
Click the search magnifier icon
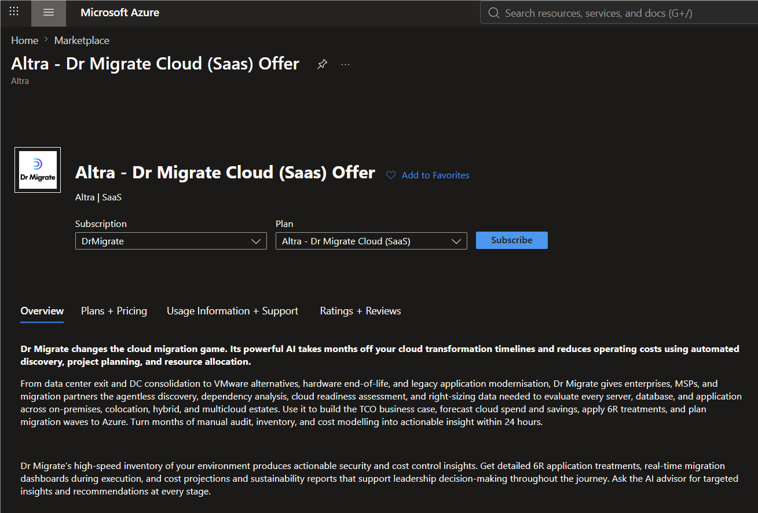[493, 13]
